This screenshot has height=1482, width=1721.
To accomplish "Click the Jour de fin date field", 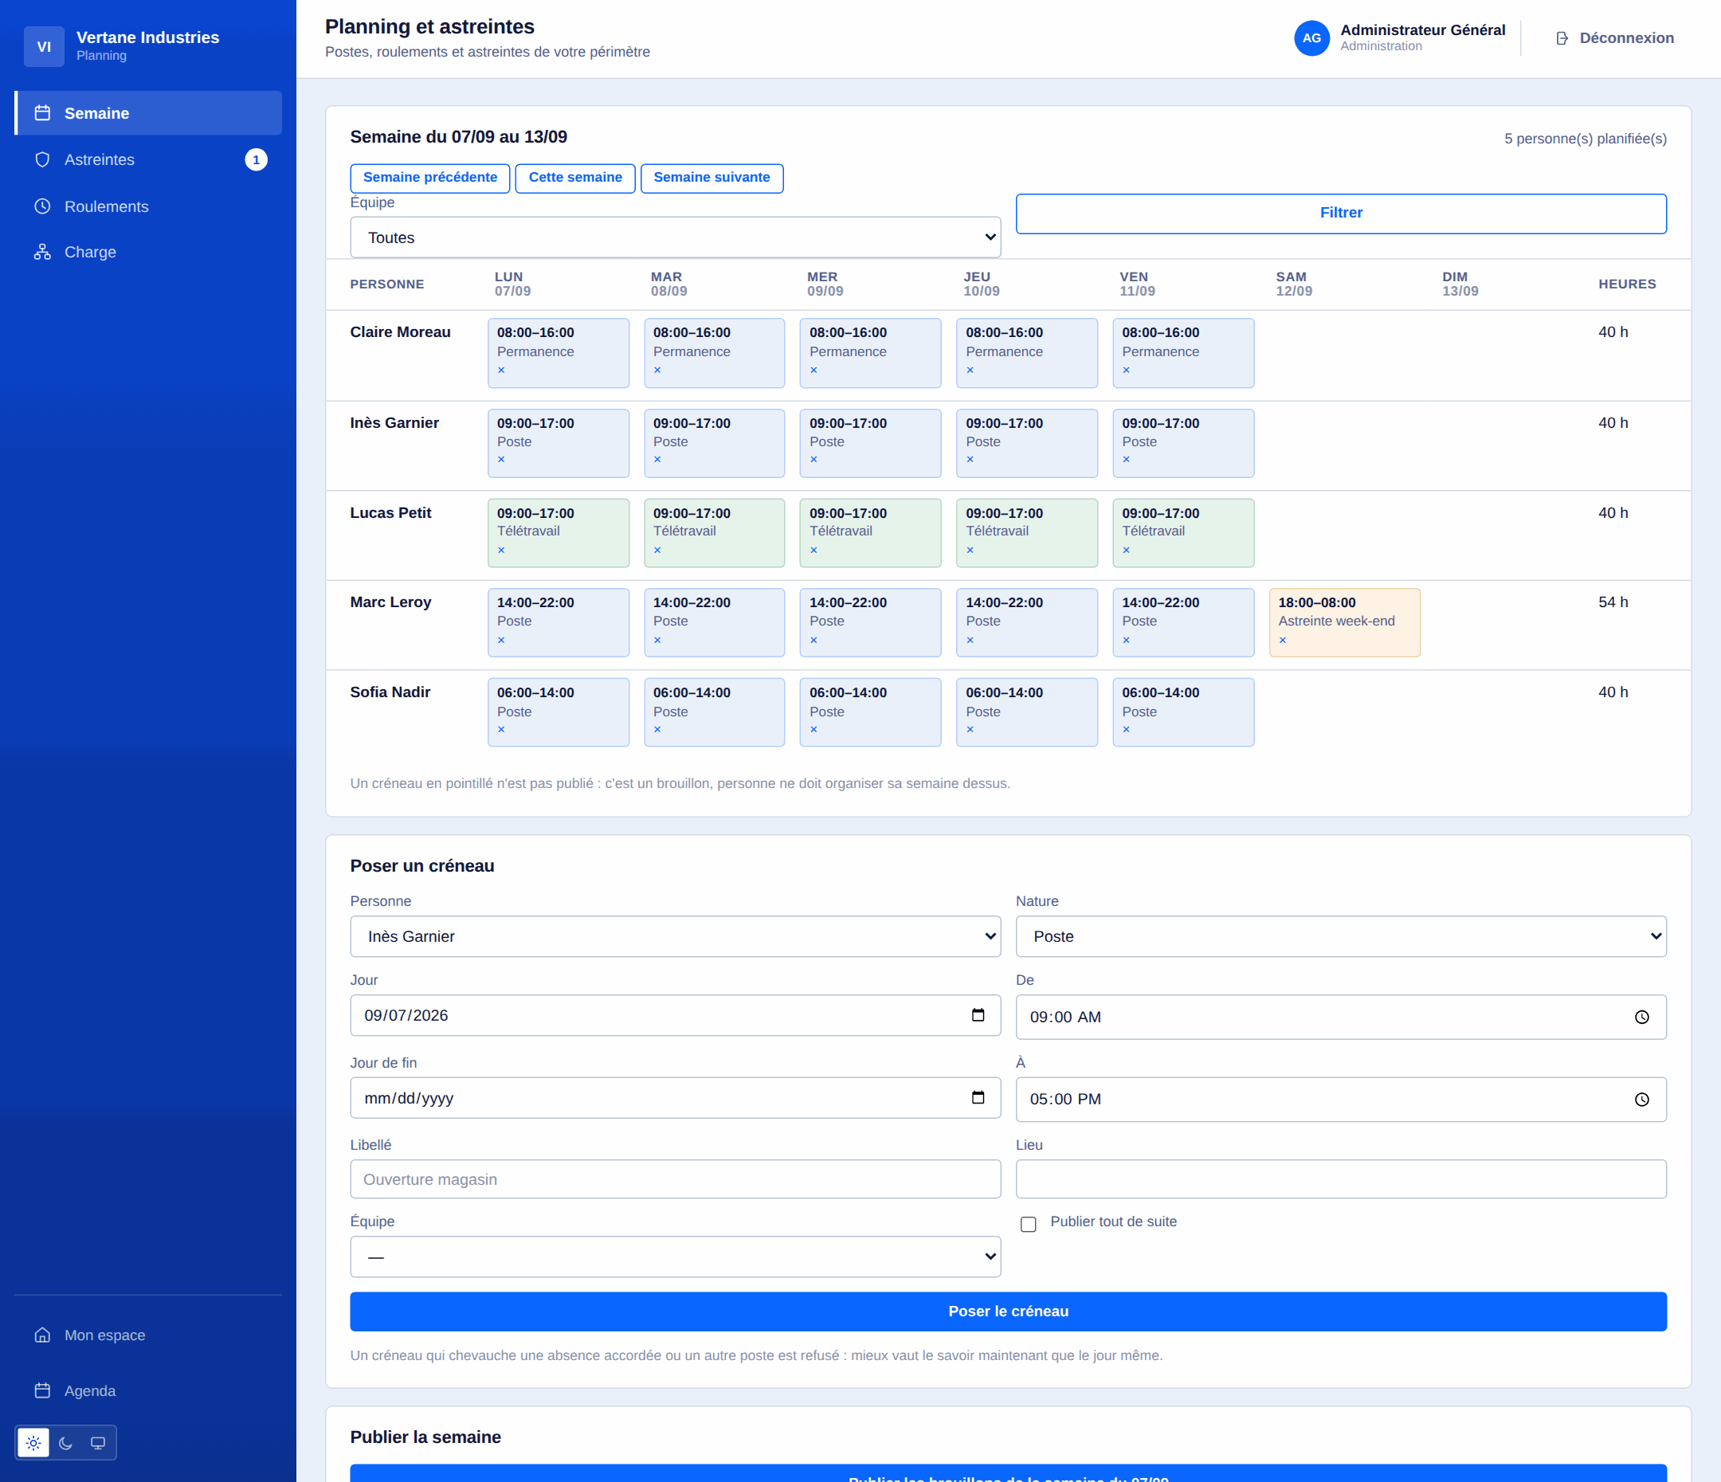I will click(676, 1097).
